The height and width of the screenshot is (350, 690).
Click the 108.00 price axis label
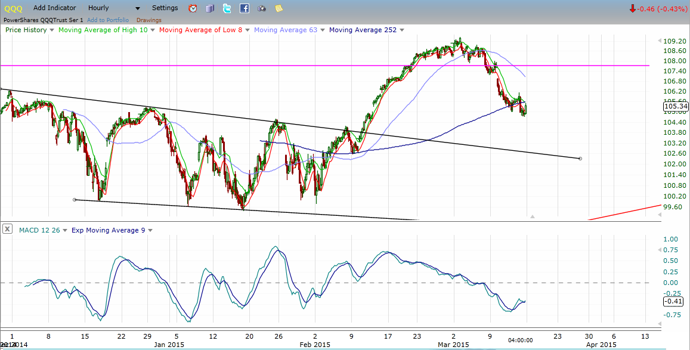[674, 61]
